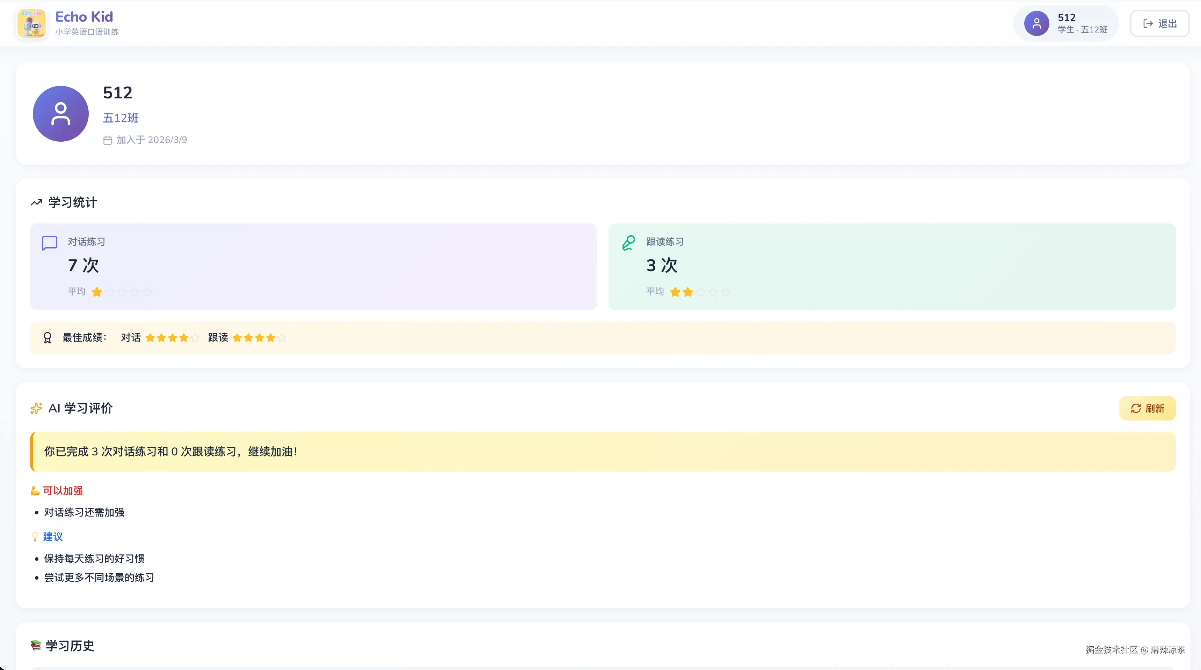Click the 跟读 best-score star rating
1201x670 pixels.
(259, 338)
